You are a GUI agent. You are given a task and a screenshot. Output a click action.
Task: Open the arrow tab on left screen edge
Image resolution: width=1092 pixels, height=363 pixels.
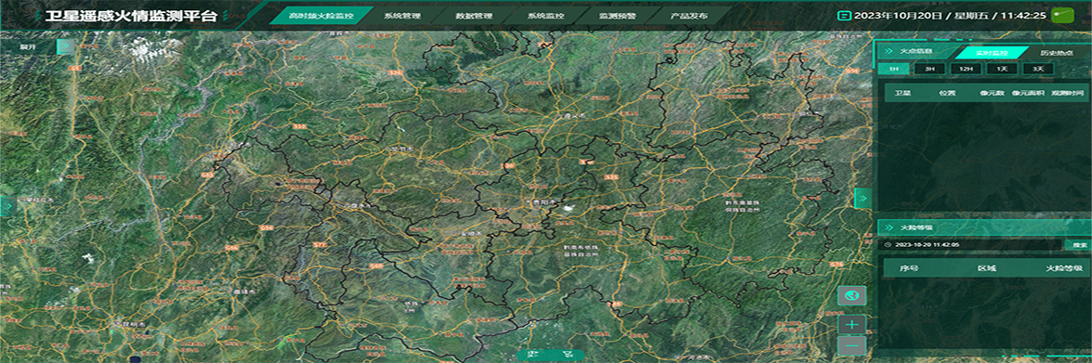click(7, 206)
